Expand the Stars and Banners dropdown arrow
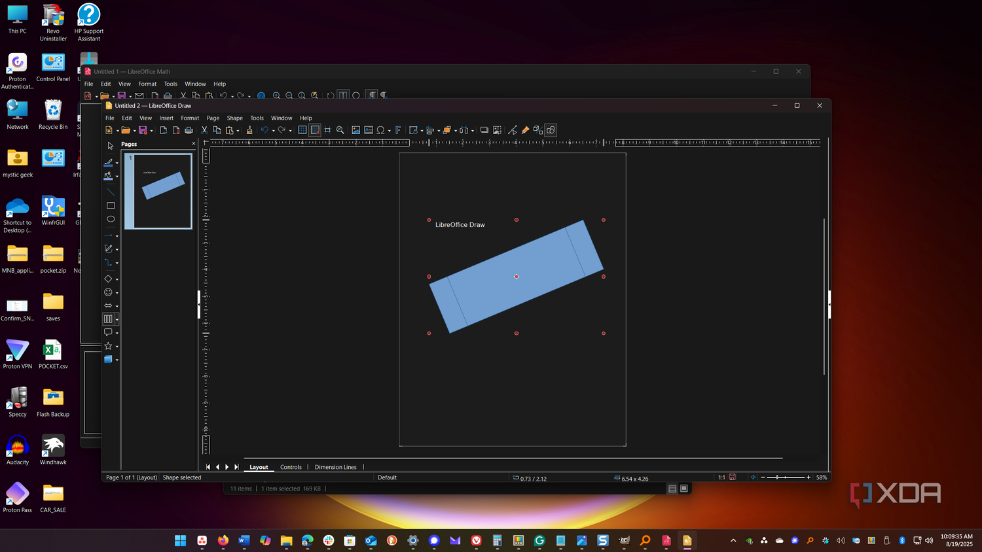The image size is (982, 552). 117,346
